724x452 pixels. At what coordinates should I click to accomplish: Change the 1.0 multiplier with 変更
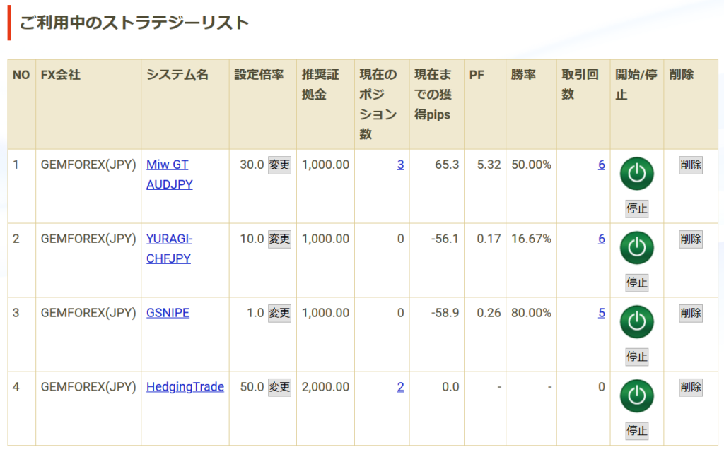pyautogui.click(x=279, y=313)
